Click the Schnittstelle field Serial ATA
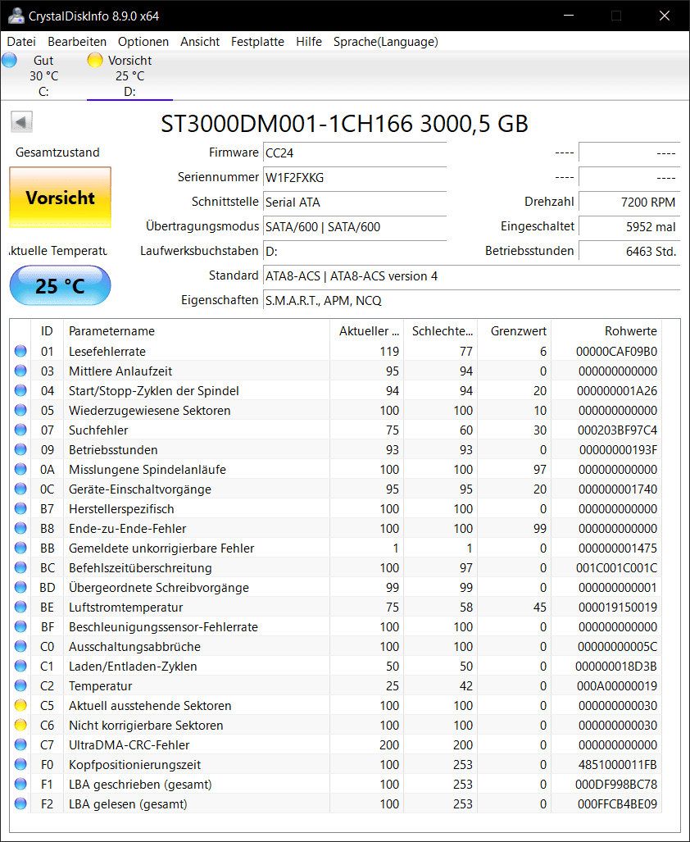The width and height of the screenshot is (690, 842). 355,203
